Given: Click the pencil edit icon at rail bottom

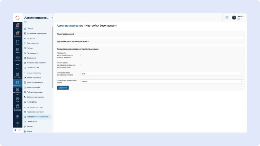Looking at the screenshot, I should tap(20, 130).
